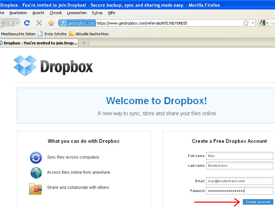Open the Hilfe menu
The image size is (275, 207).
pos(111,13)
